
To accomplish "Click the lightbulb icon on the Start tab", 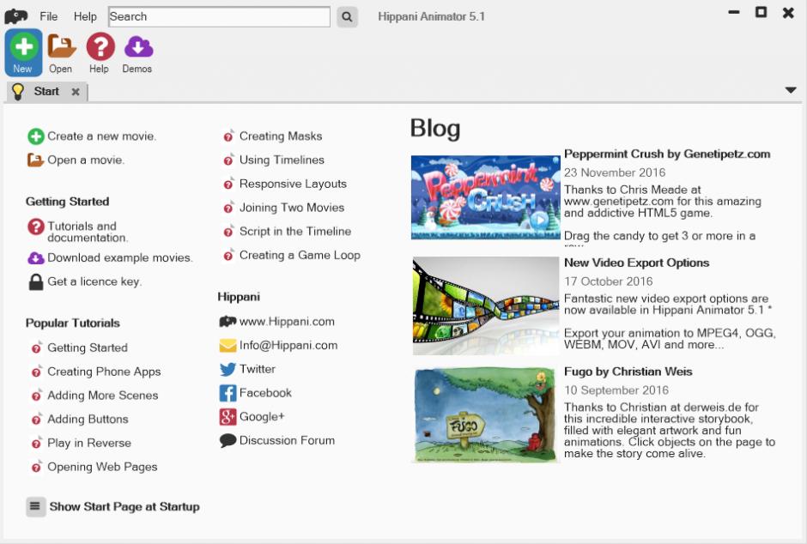I will (18, 92).
